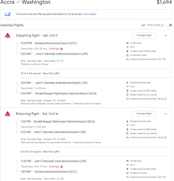Collapse the Departing flight details chevron
174x181 pixels.
(166, 36)
